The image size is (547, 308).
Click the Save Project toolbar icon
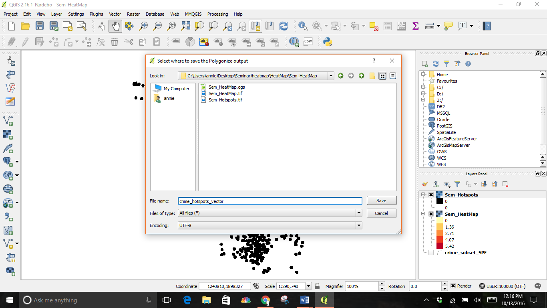tap(39, 26)
